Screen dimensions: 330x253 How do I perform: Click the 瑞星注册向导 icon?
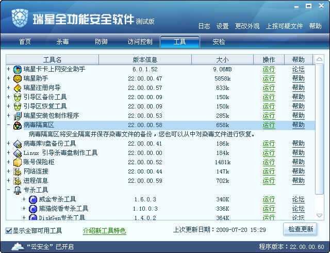(x=18, y=88)
